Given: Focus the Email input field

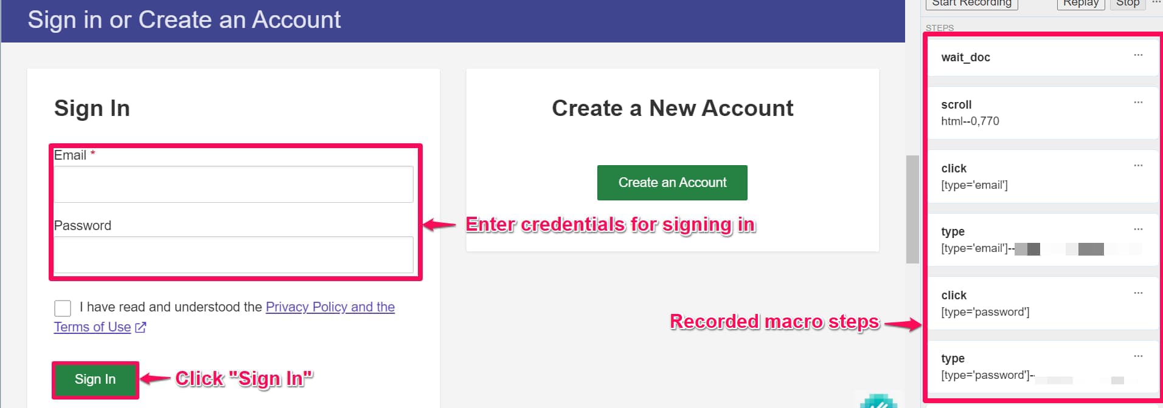Looking at the screenshot, I should 234,185.
